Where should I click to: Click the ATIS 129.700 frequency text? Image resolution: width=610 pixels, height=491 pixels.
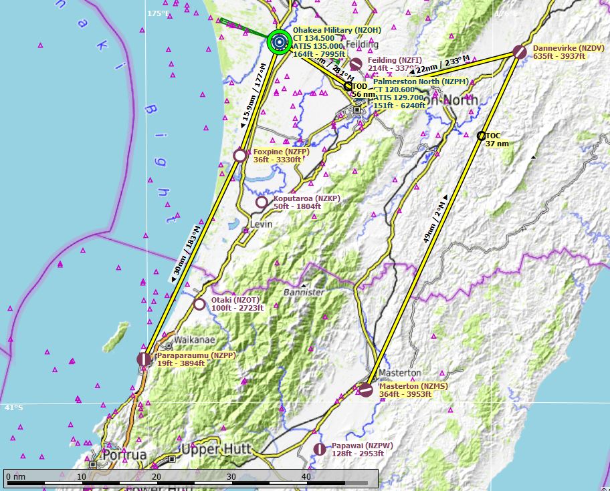coord(398,98)
